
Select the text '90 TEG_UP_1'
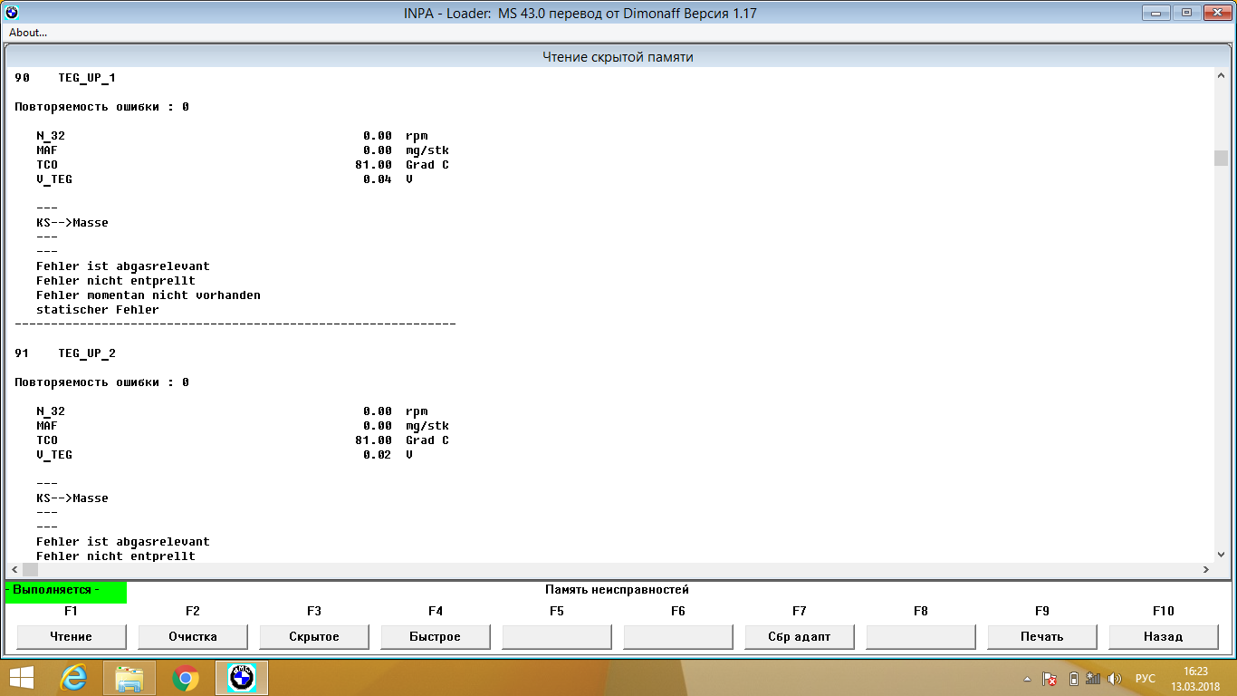click(x=65, y=78)
